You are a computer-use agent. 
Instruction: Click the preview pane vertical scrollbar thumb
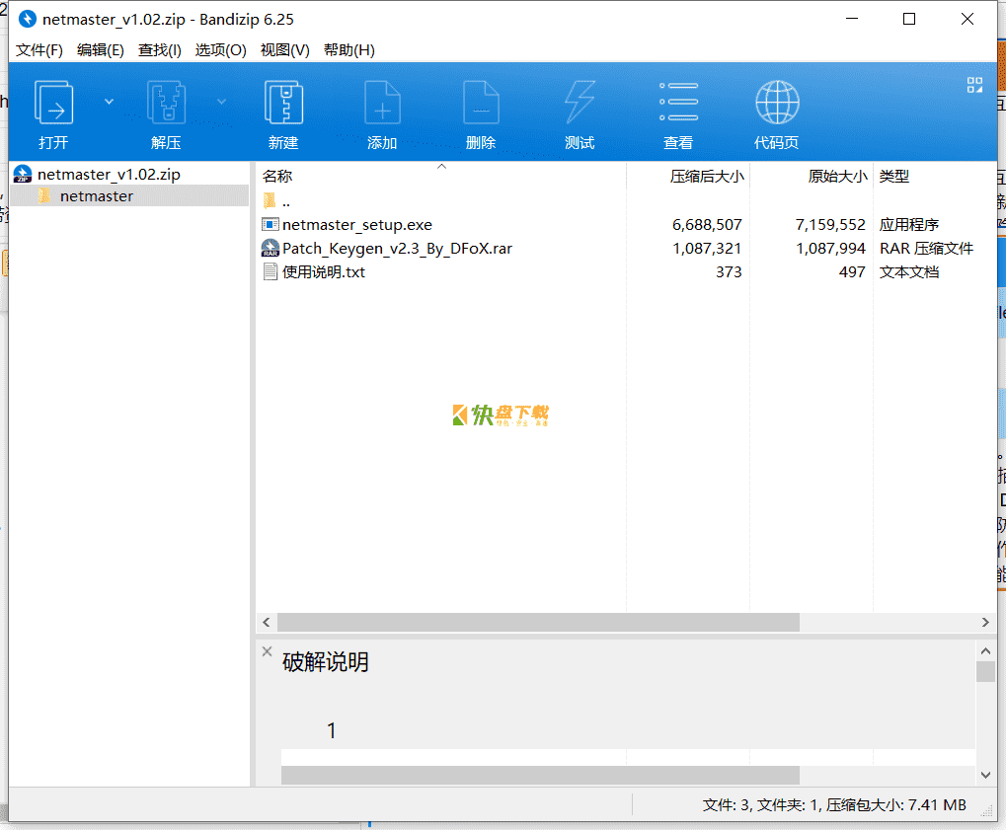(985, 671)
